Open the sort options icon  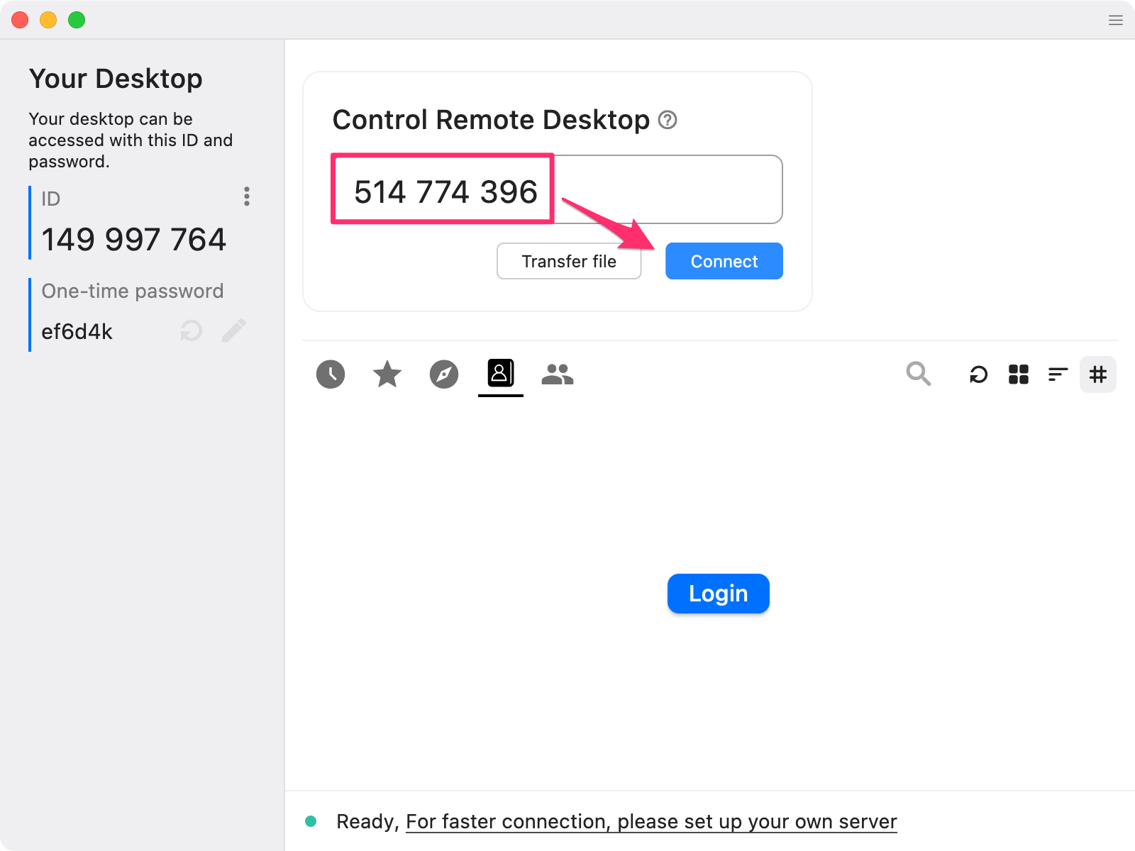pos(1058,374)
